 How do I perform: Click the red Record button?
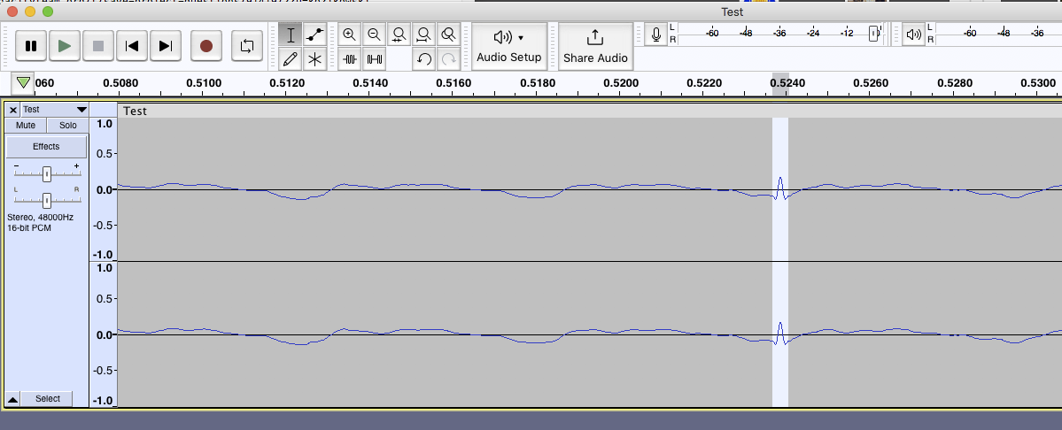coord(206,46)
